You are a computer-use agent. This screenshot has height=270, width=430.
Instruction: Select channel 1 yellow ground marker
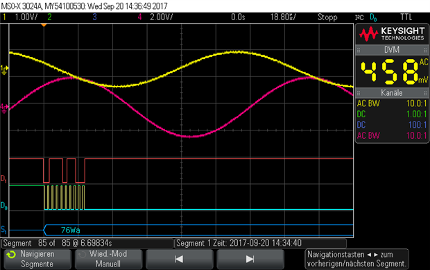coord(4,70)
